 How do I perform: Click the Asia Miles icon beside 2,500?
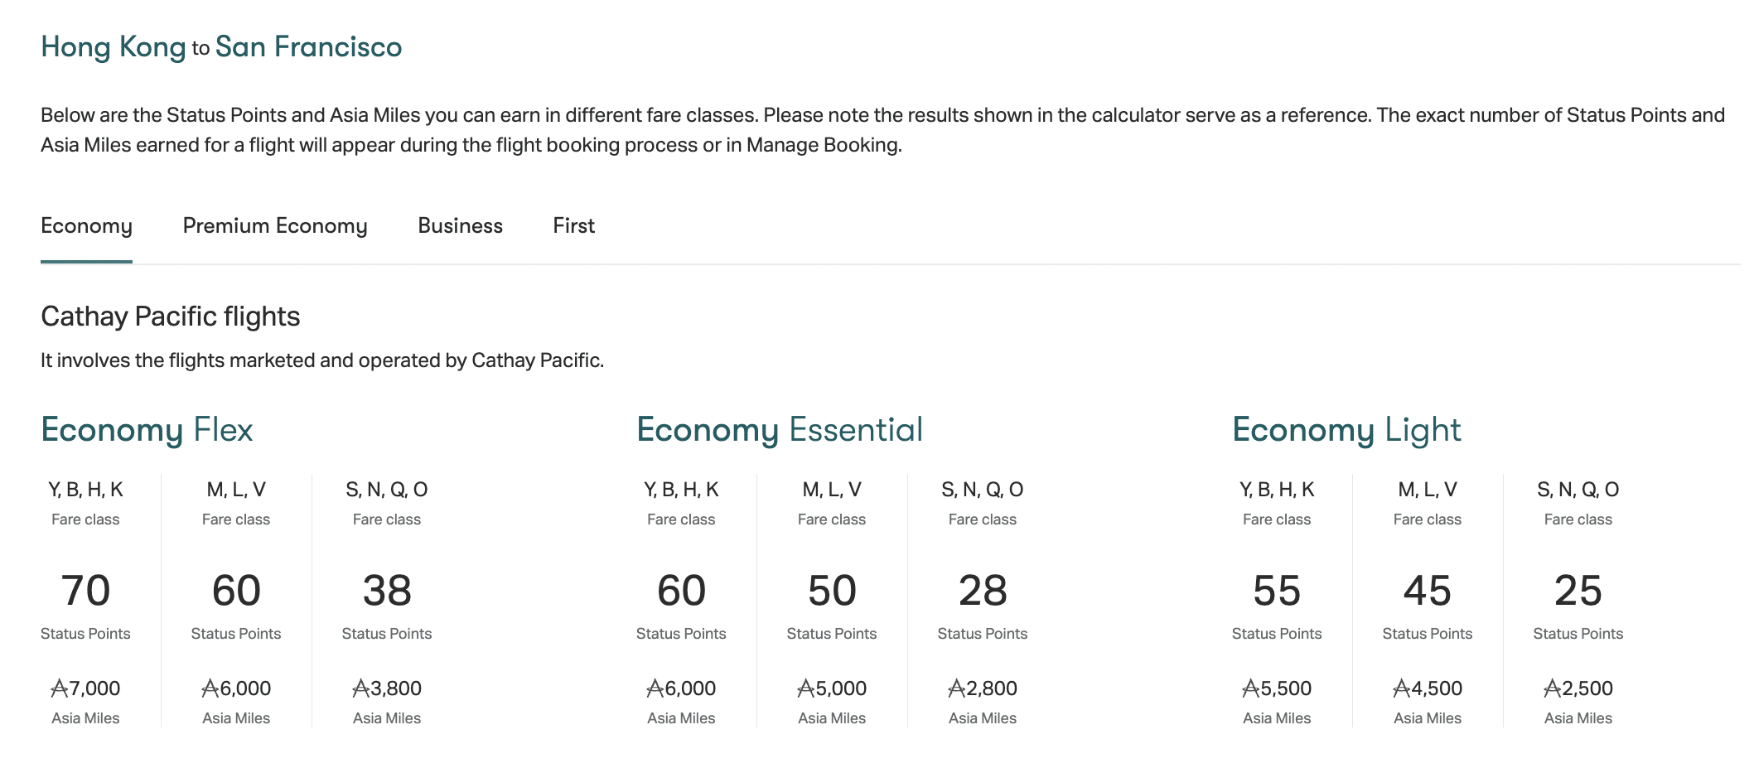click(1552, 688)
